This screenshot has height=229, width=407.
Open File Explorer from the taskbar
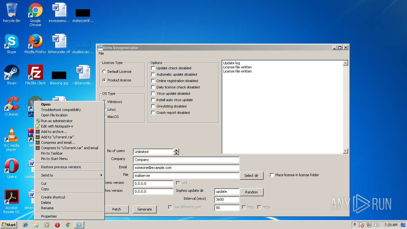tap(36, 225)
